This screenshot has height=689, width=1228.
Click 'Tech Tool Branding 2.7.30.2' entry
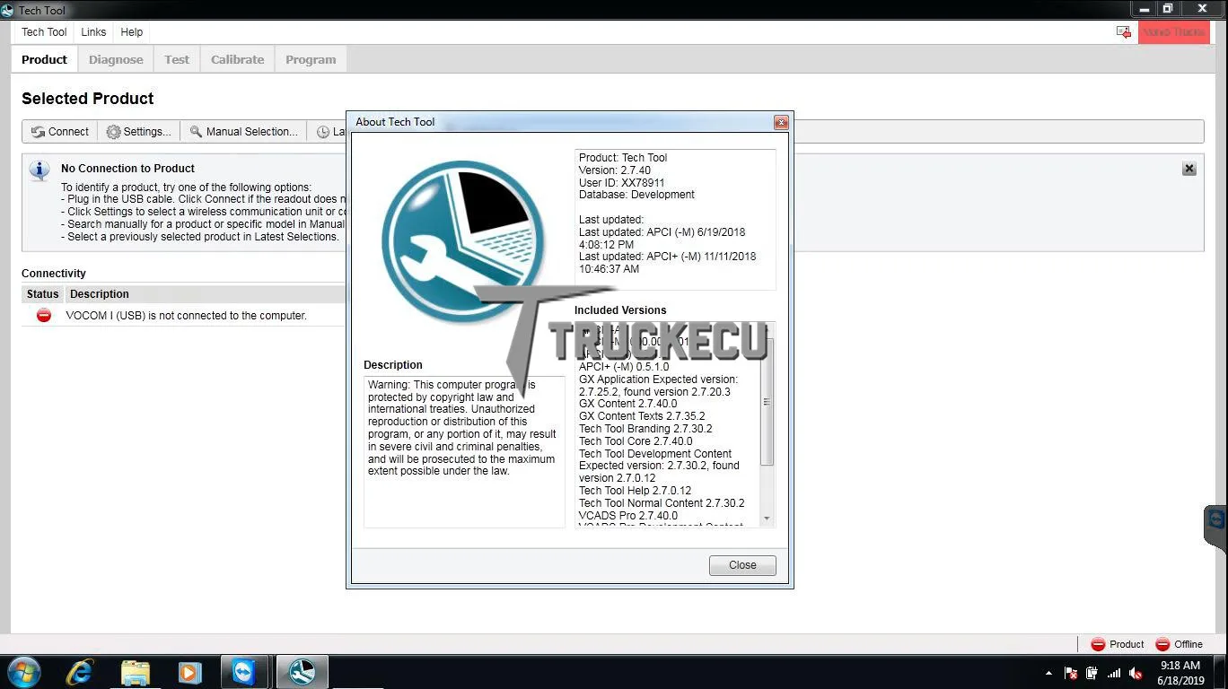[645, 429]
